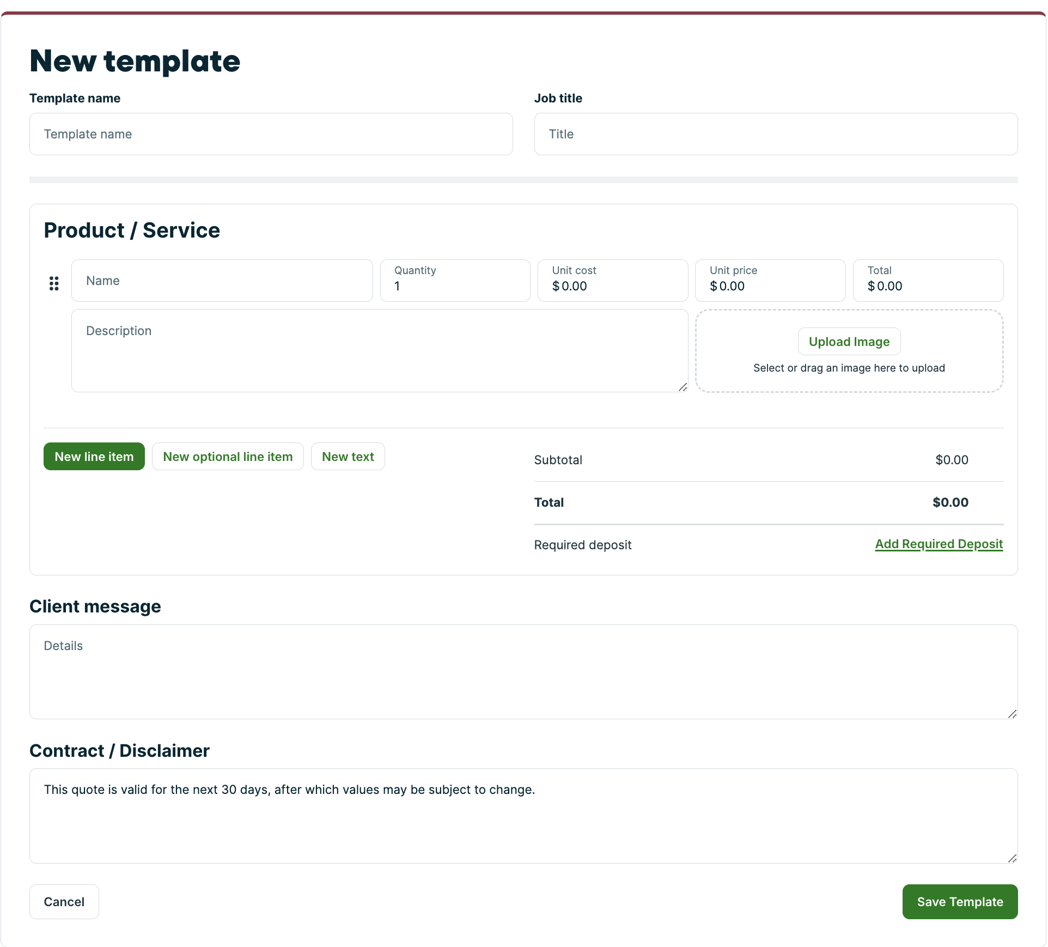The height and width of the screenshot is (947, 1048).
Task: Click the Description field resize grip
Action: [683, 387]
